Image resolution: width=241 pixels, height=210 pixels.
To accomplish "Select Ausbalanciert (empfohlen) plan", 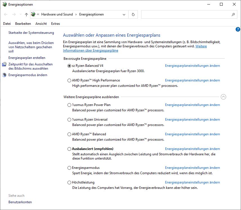I will click(69, 149).
